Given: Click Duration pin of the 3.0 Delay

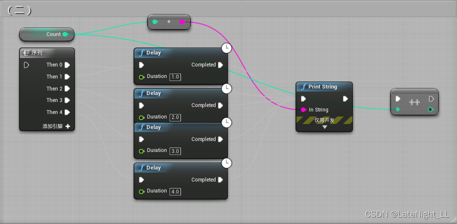Looking at the screenshot, I should (141, 151).
